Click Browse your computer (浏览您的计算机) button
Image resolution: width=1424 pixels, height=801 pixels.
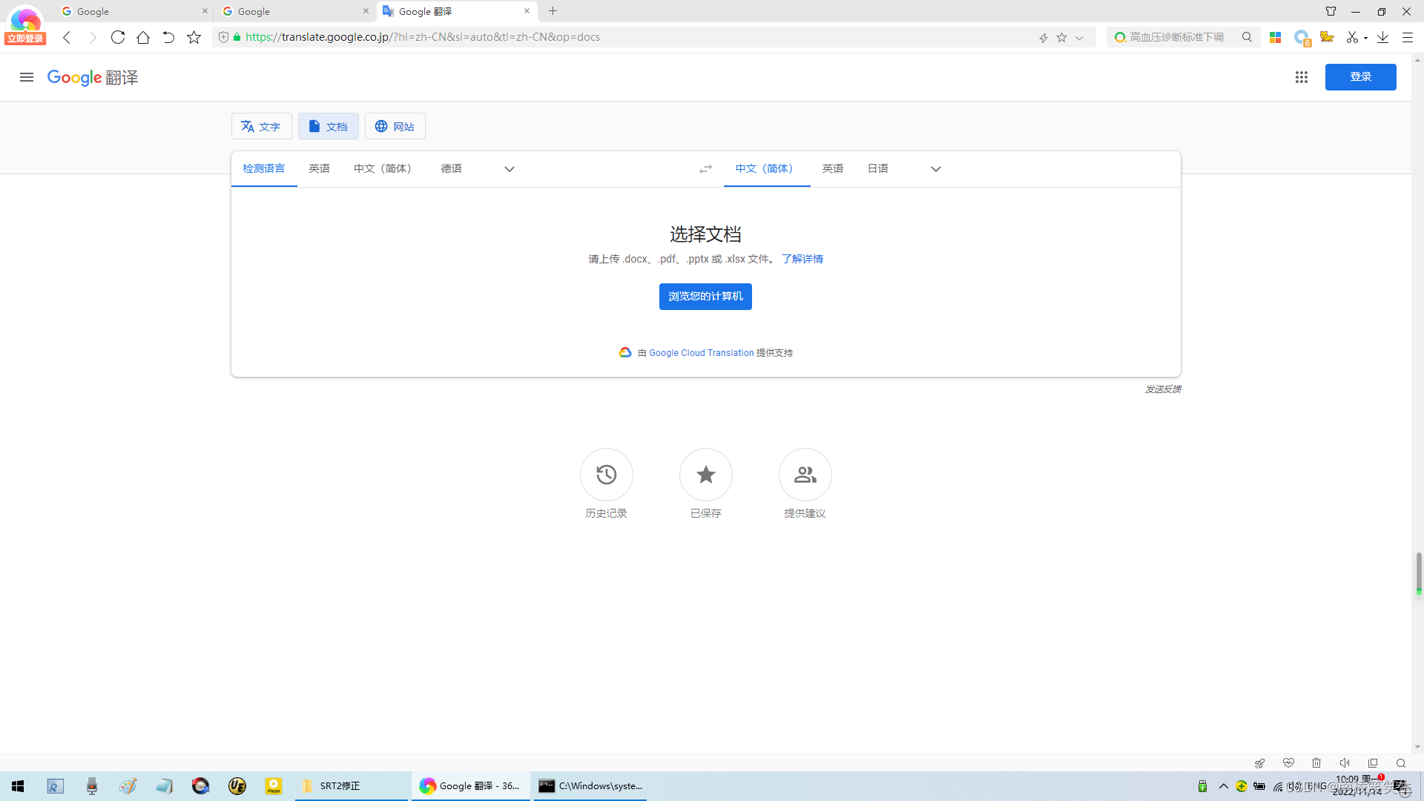click(705, 297)
